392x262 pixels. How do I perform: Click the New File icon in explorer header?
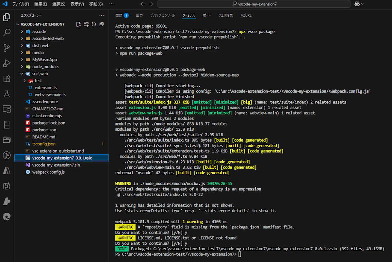click(78, 24)
